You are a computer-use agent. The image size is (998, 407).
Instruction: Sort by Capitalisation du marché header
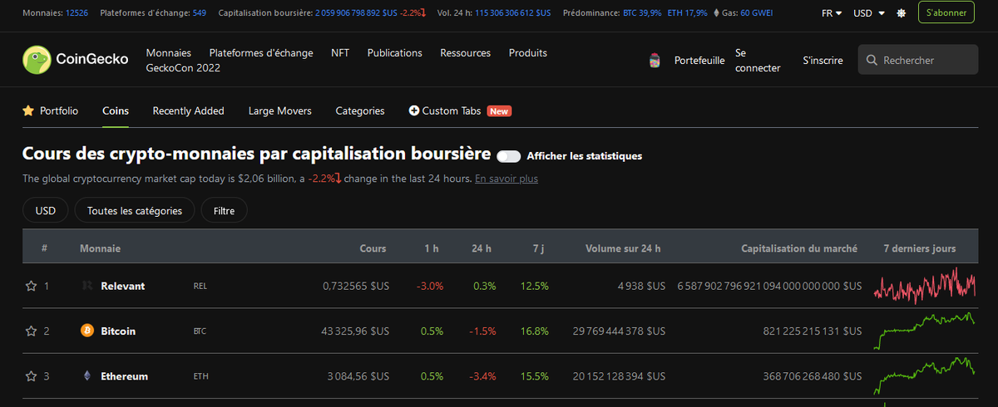pyautogui.click(x=799, y=248)
